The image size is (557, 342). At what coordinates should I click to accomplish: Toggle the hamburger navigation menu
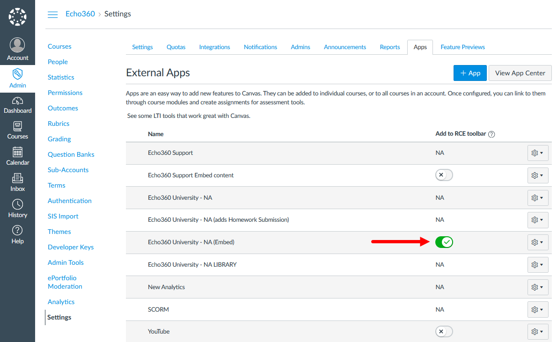coord(52,14)
